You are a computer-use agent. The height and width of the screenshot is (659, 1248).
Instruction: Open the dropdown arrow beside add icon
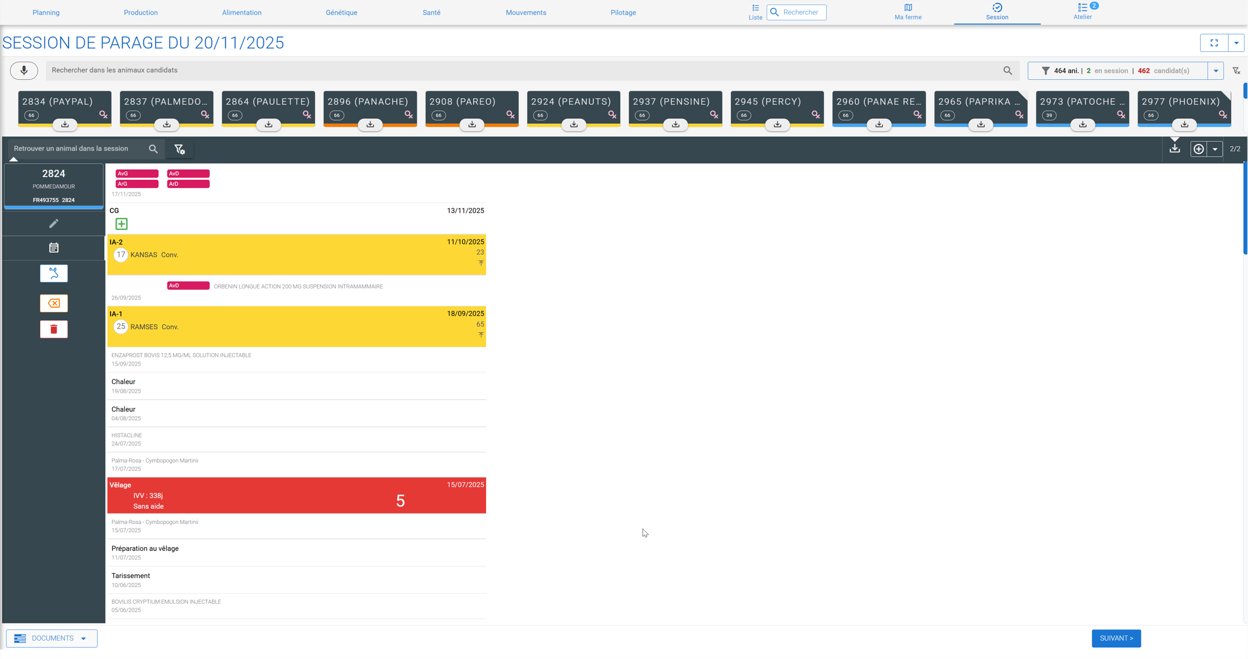[1215, 149]
